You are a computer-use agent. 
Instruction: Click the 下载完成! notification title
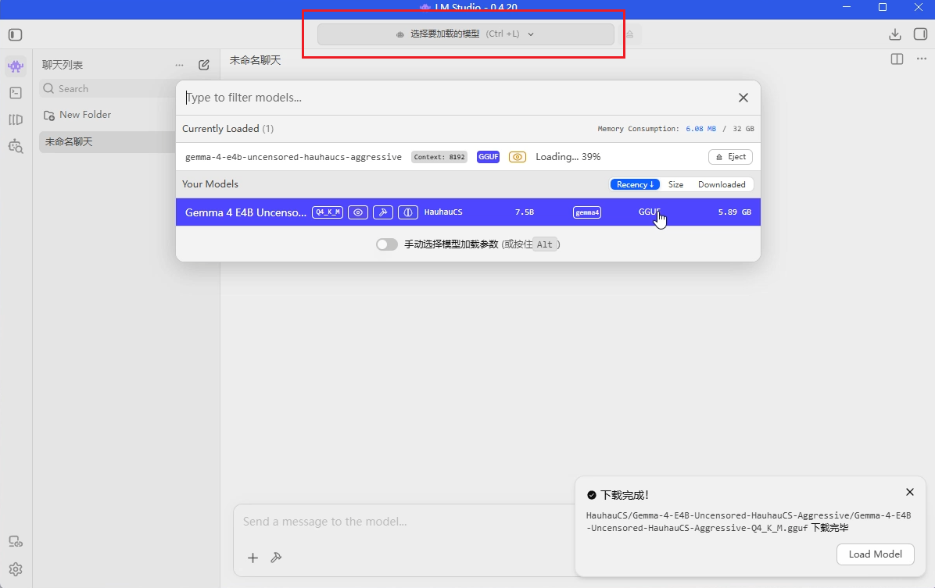click(x=625, y=495)
